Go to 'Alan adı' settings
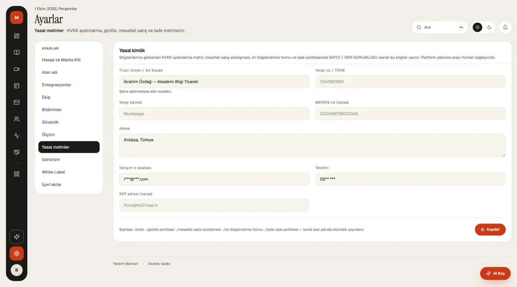The height and width of the screenshot is (287, 517). click(x=69, y=73)
